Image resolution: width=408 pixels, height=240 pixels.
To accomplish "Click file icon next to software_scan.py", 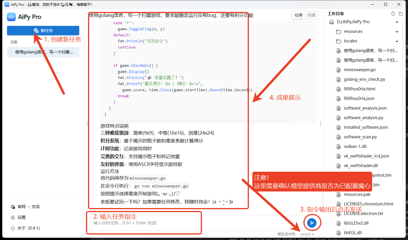I will [x=338, y=137].
